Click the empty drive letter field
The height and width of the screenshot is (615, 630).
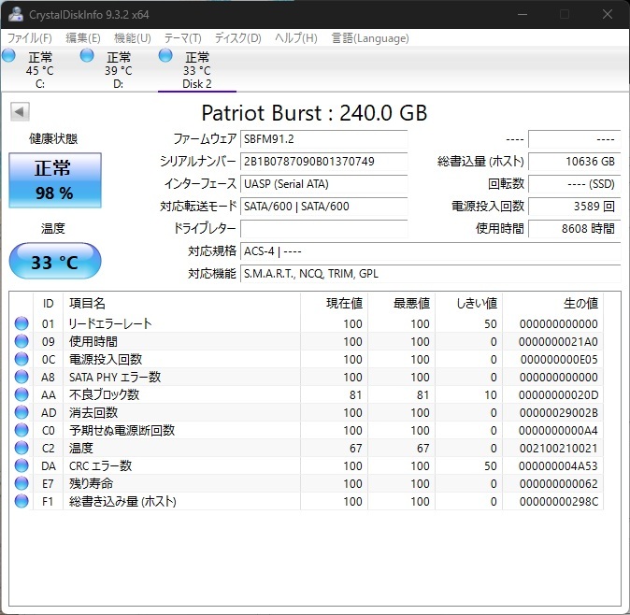[323, 229]
